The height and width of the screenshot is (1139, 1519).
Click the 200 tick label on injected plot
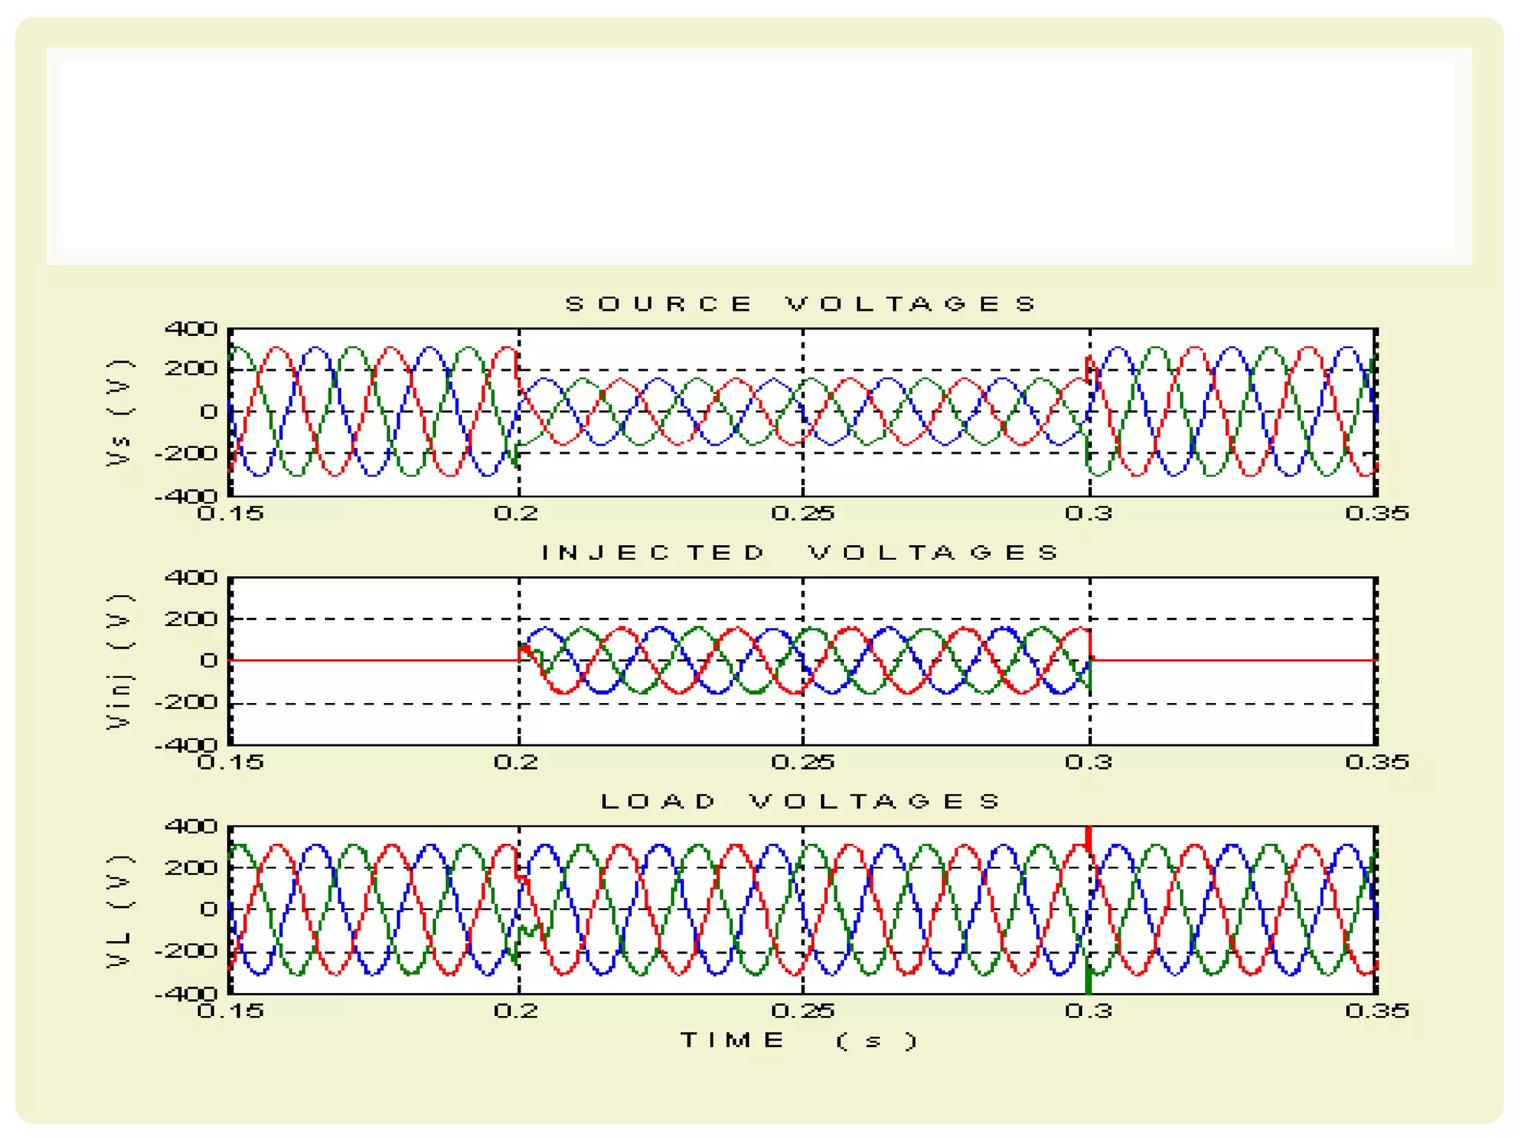tap(191, 618)
